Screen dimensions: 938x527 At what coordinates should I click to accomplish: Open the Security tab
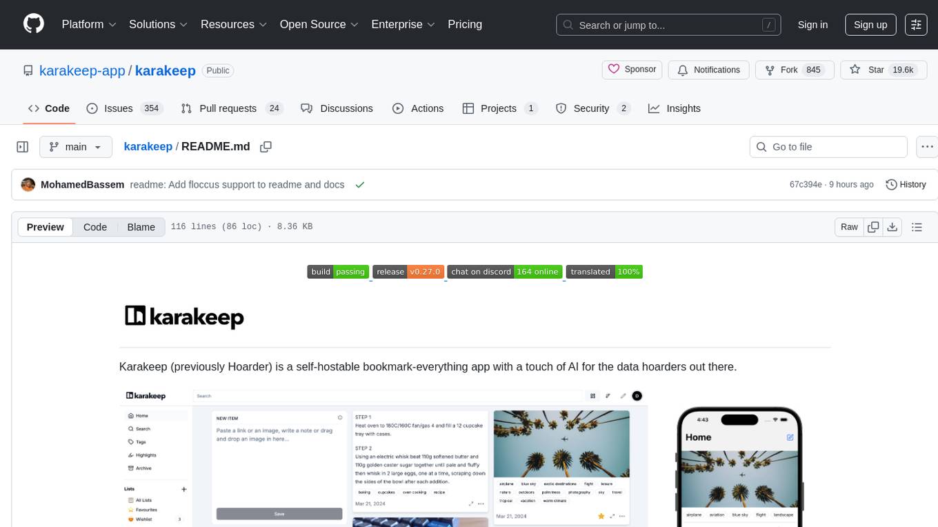tap(593, 108)
